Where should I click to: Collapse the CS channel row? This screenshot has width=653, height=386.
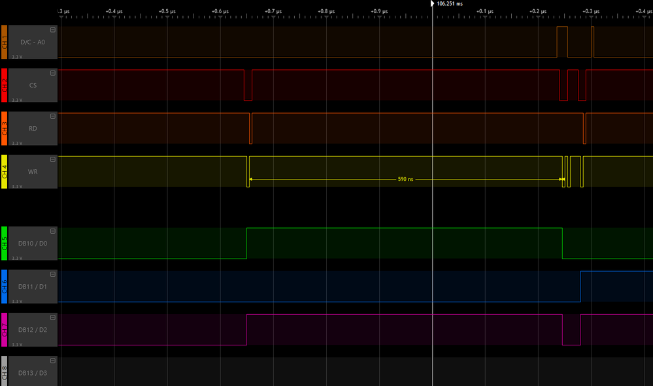[x=53, y=73]
